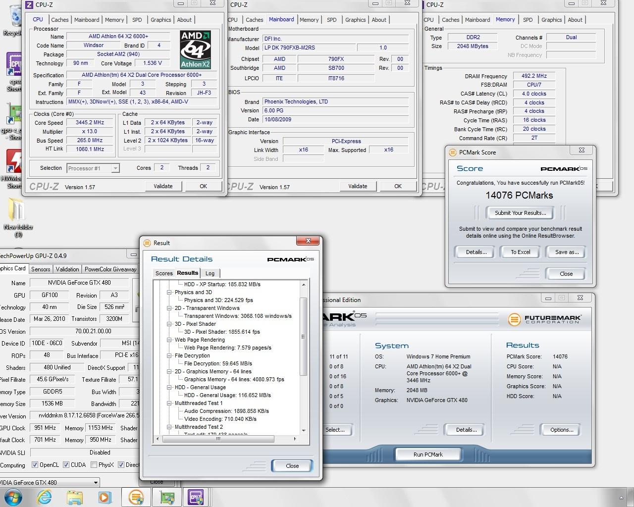Collapse the 2D - Transparent Windows node
The image size is (634, 507).
169,308
